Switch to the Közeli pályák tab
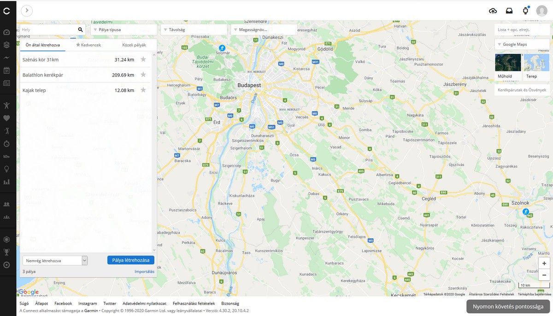 tap(134, 45)
